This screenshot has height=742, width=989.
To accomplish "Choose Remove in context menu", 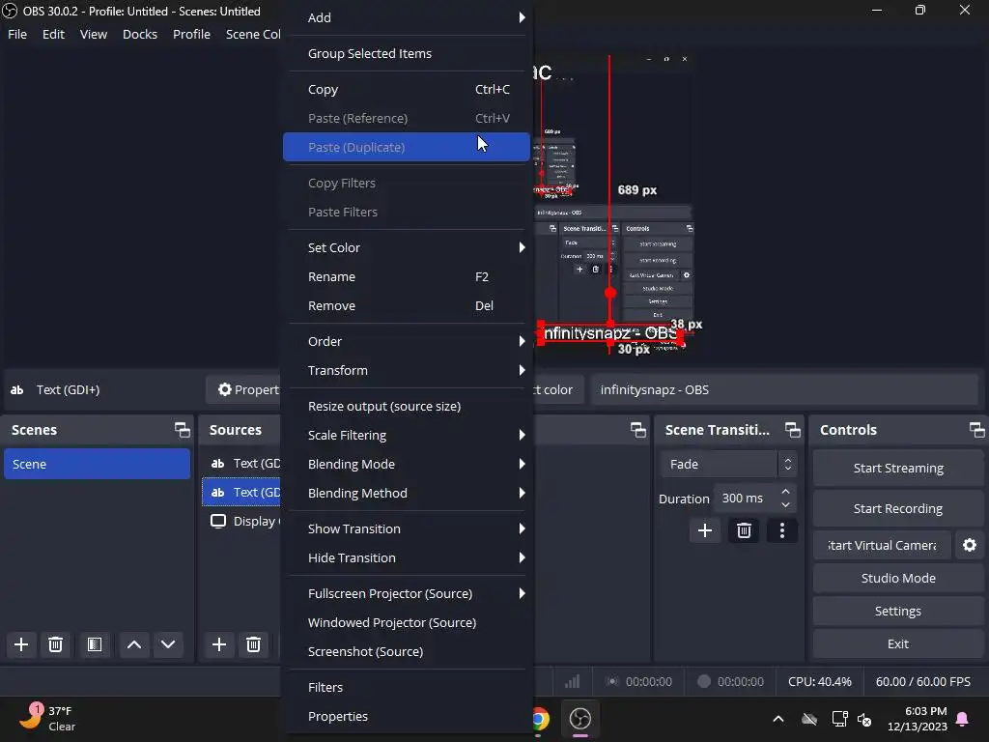I will (407, 306).
